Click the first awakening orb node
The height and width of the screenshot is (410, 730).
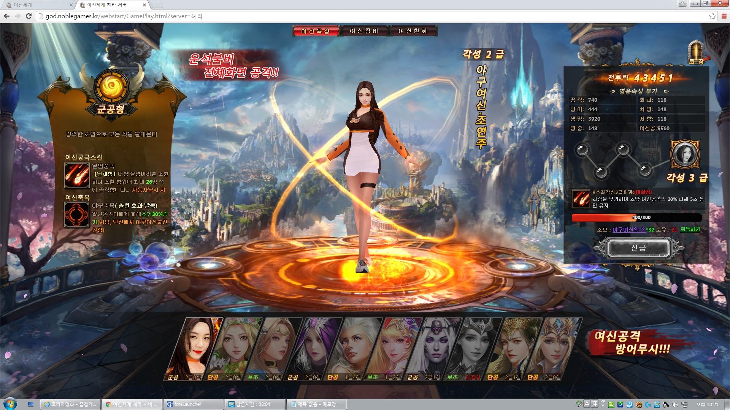pyautogui.click(x=582, y=150)
